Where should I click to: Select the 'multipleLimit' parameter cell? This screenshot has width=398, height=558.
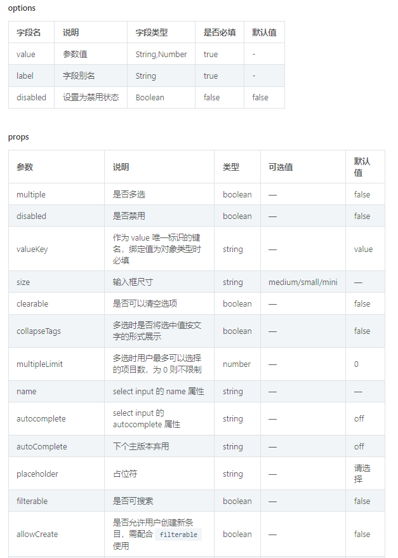point(56,364)
